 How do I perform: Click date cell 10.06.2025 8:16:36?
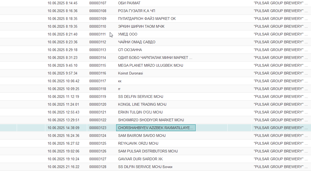tap(63, 11)
